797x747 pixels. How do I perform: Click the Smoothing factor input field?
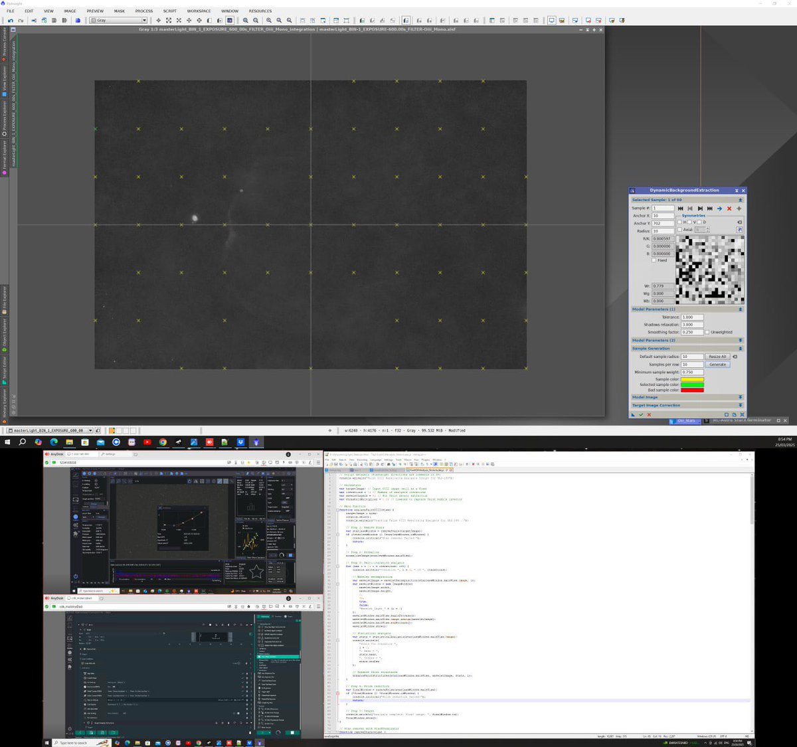click(x=692, y=332)
